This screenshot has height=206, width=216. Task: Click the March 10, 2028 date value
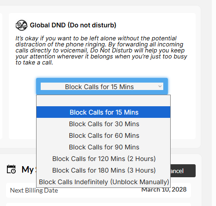164,189
